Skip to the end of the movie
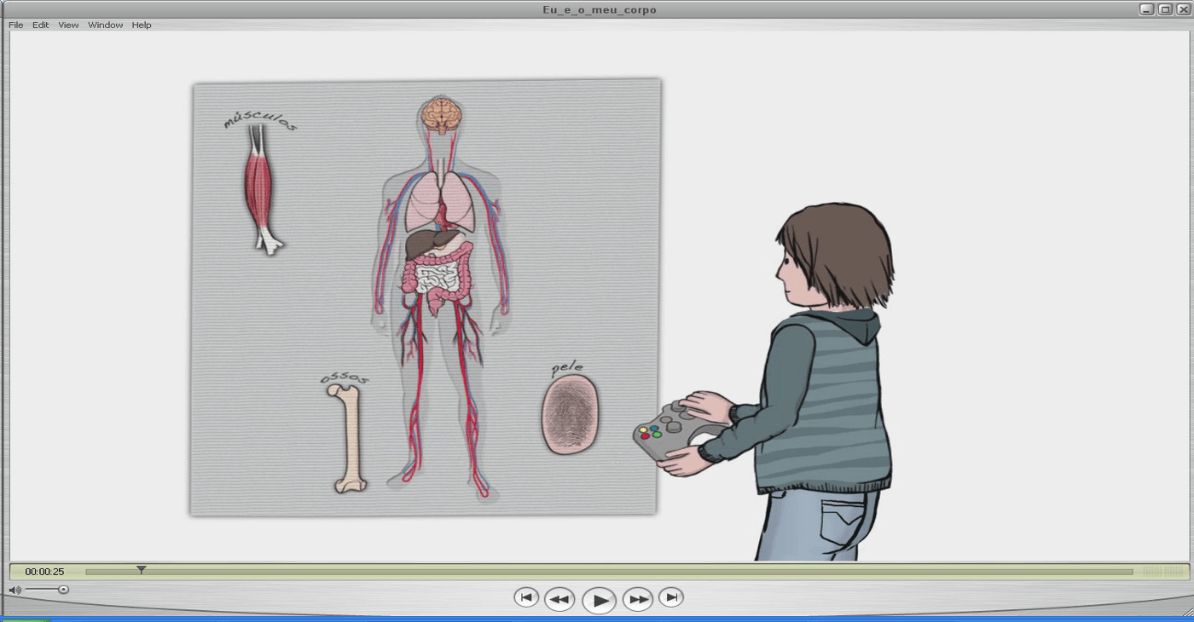 671,598
